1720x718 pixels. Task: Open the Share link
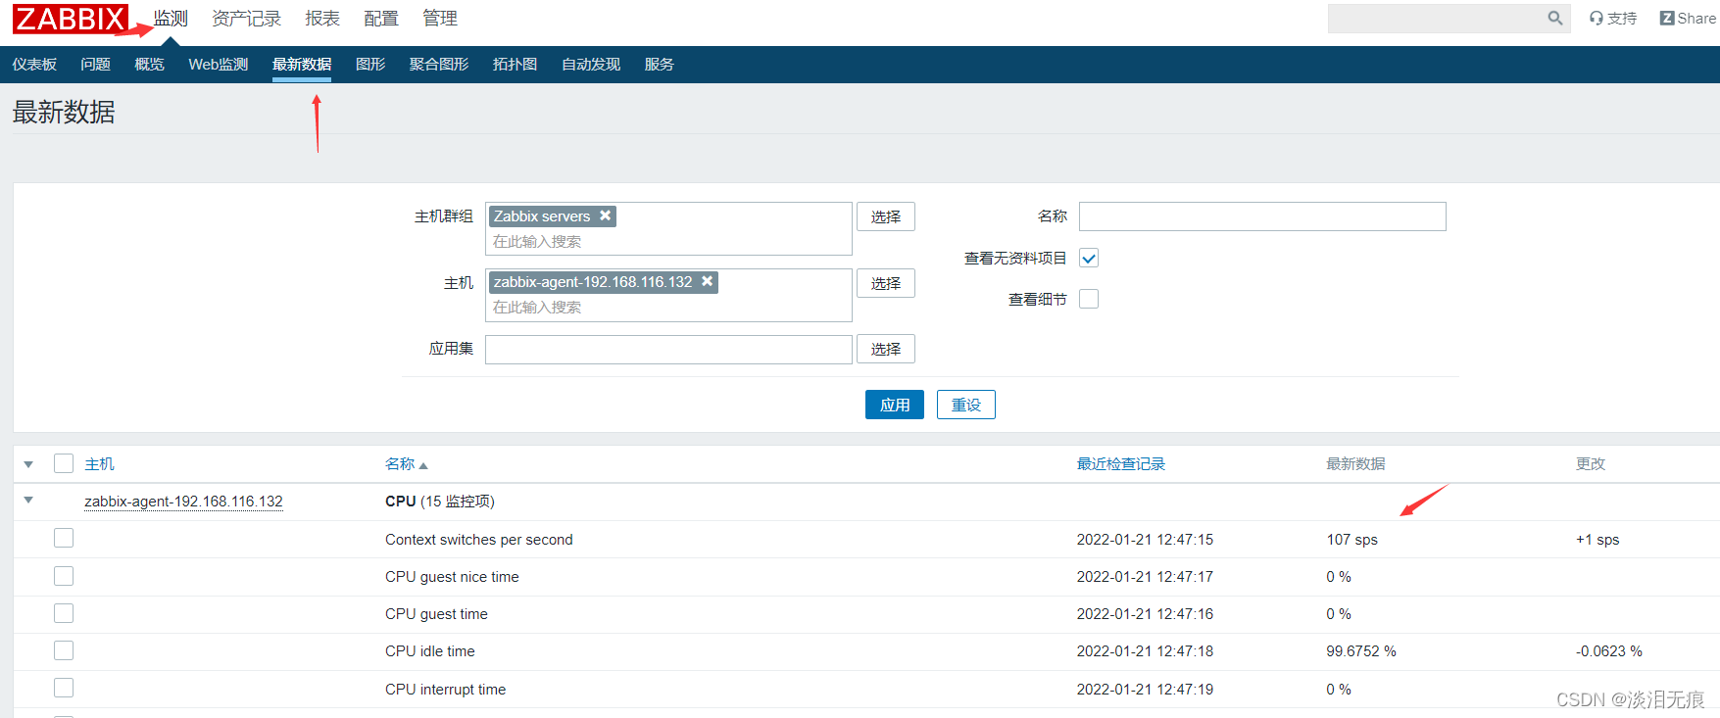[x=1688, y=18]
